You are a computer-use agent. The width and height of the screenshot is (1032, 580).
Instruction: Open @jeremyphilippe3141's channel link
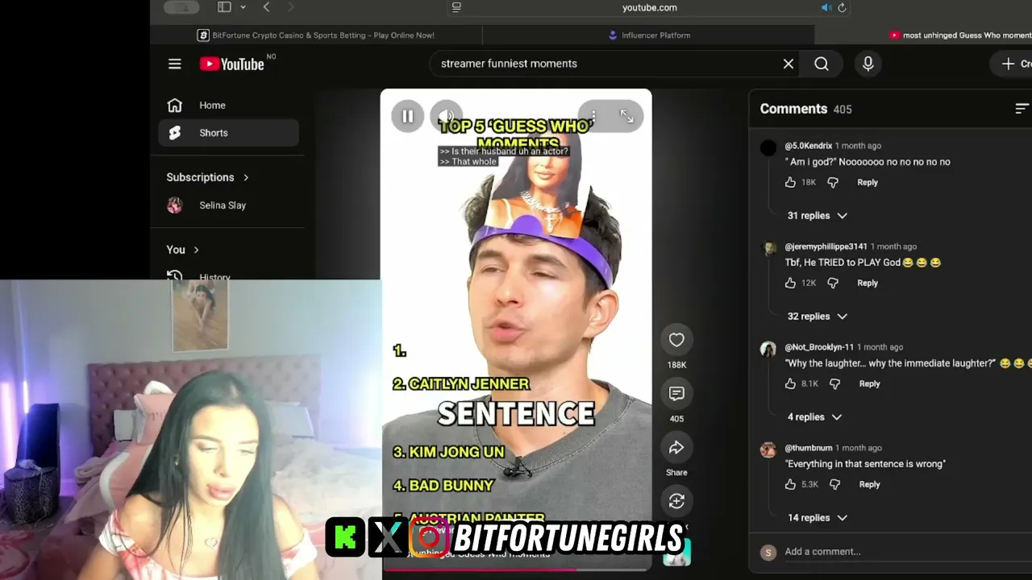826,246
